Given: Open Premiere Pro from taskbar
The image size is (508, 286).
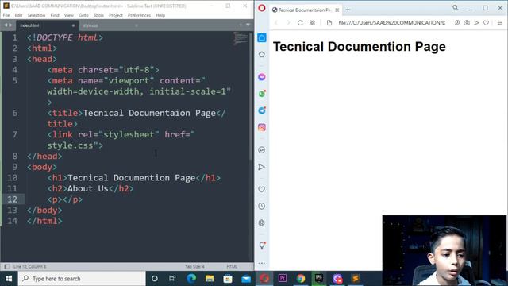Looking at the screenshot, I should [283, 279].
